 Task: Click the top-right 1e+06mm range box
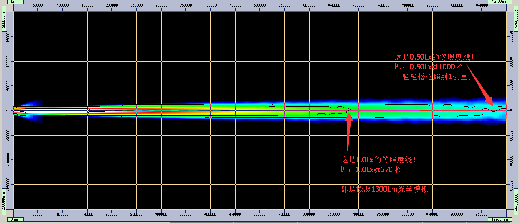(x=499, y=2)
